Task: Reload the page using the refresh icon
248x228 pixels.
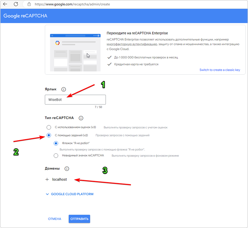Action: (x=15, y=5)
